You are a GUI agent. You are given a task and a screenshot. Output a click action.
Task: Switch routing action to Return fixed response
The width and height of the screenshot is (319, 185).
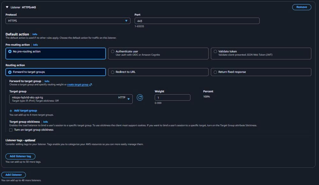point(215,72)
